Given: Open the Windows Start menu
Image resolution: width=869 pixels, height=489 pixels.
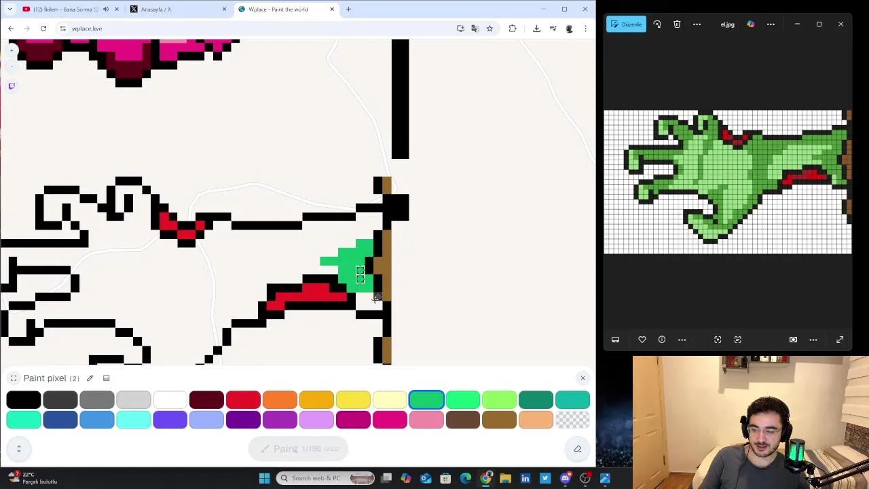Looking at the screenshot, I should 265,478.
